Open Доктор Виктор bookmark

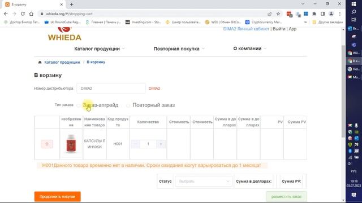22,22
